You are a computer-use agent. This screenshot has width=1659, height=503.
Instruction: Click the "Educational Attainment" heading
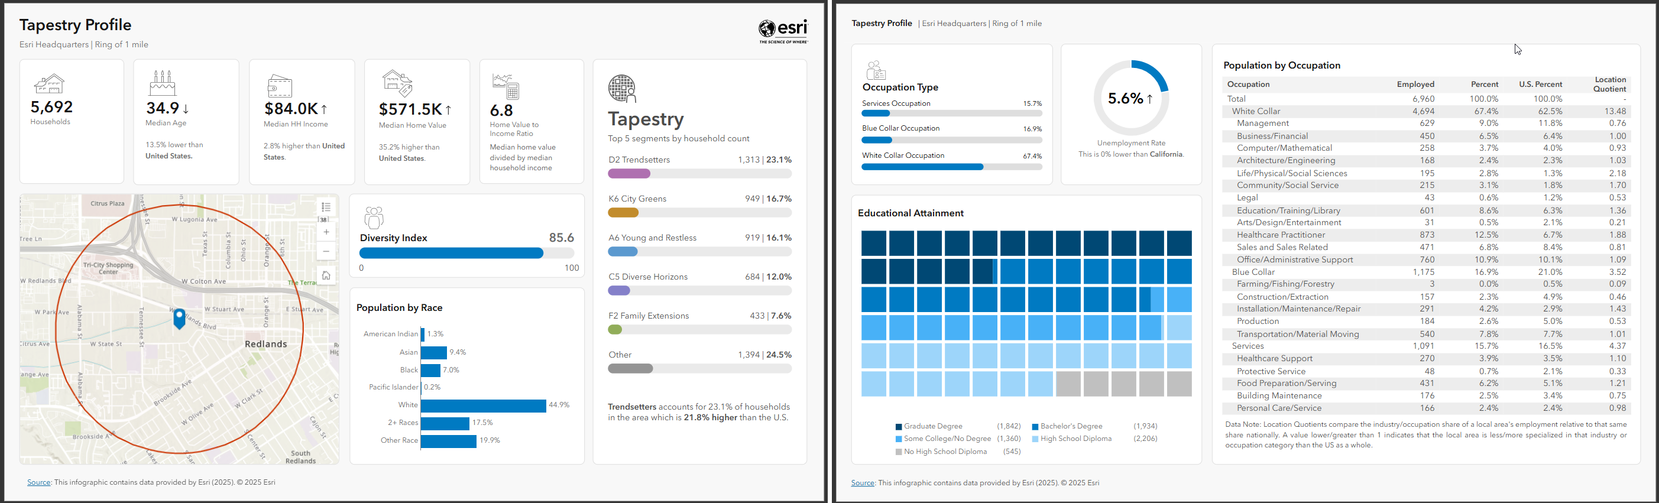pyautogui.click(x=910, y=213)
